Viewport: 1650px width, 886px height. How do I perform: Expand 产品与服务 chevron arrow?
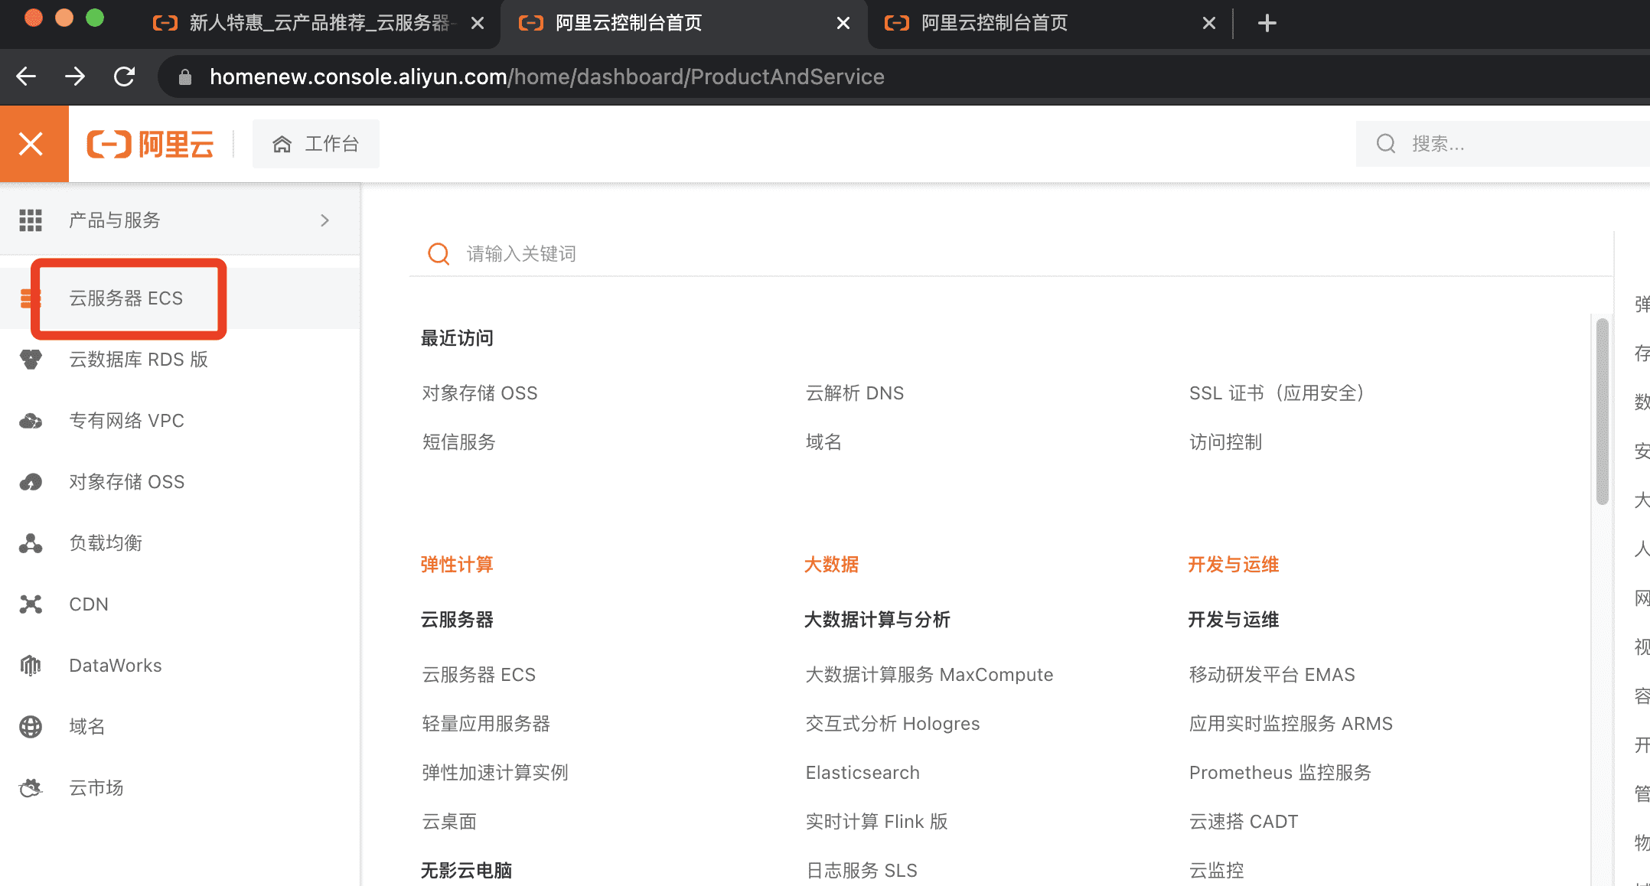point(324,220)
